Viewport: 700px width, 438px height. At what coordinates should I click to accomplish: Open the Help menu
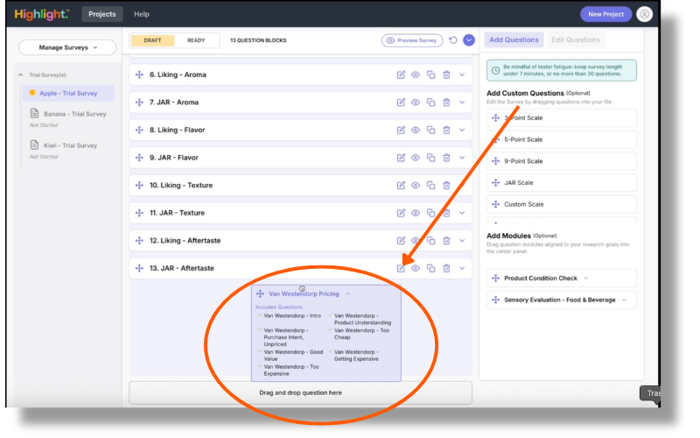coord(142,14)
